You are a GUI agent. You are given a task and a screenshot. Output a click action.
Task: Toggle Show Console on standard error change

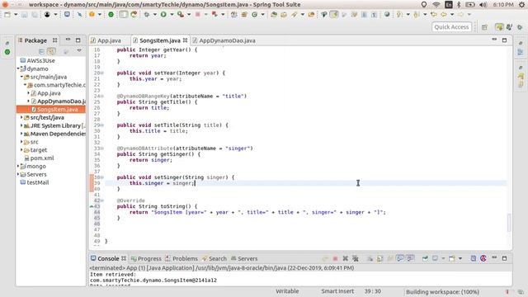[x=410, y=258]
